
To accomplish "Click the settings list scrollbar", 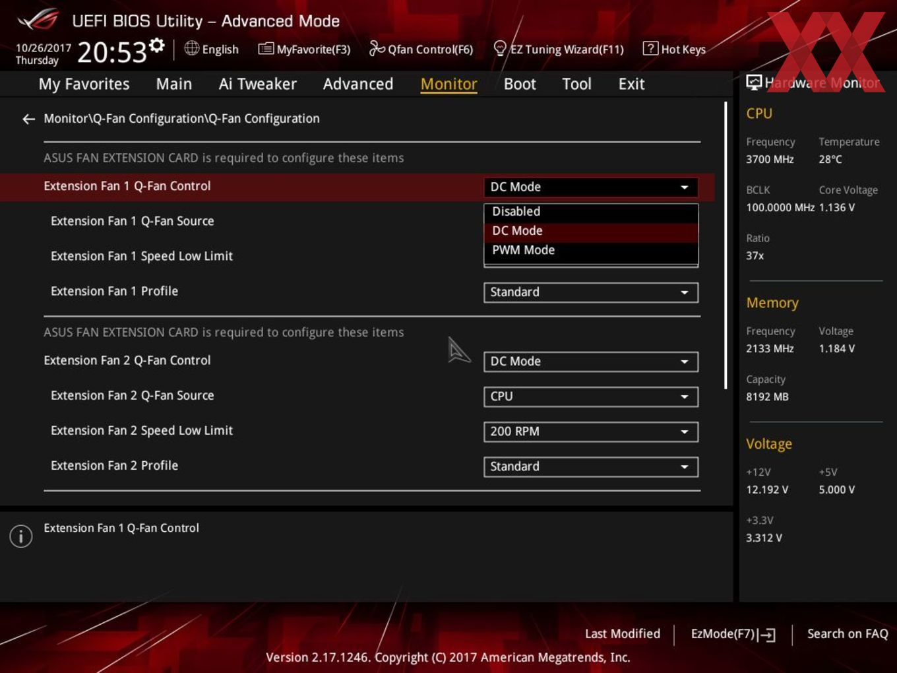I will (x=726, y=245).
